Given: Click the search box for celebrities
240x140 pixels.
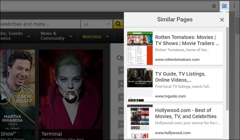Looking at the screenshot, I should click(x=40, y=24).
